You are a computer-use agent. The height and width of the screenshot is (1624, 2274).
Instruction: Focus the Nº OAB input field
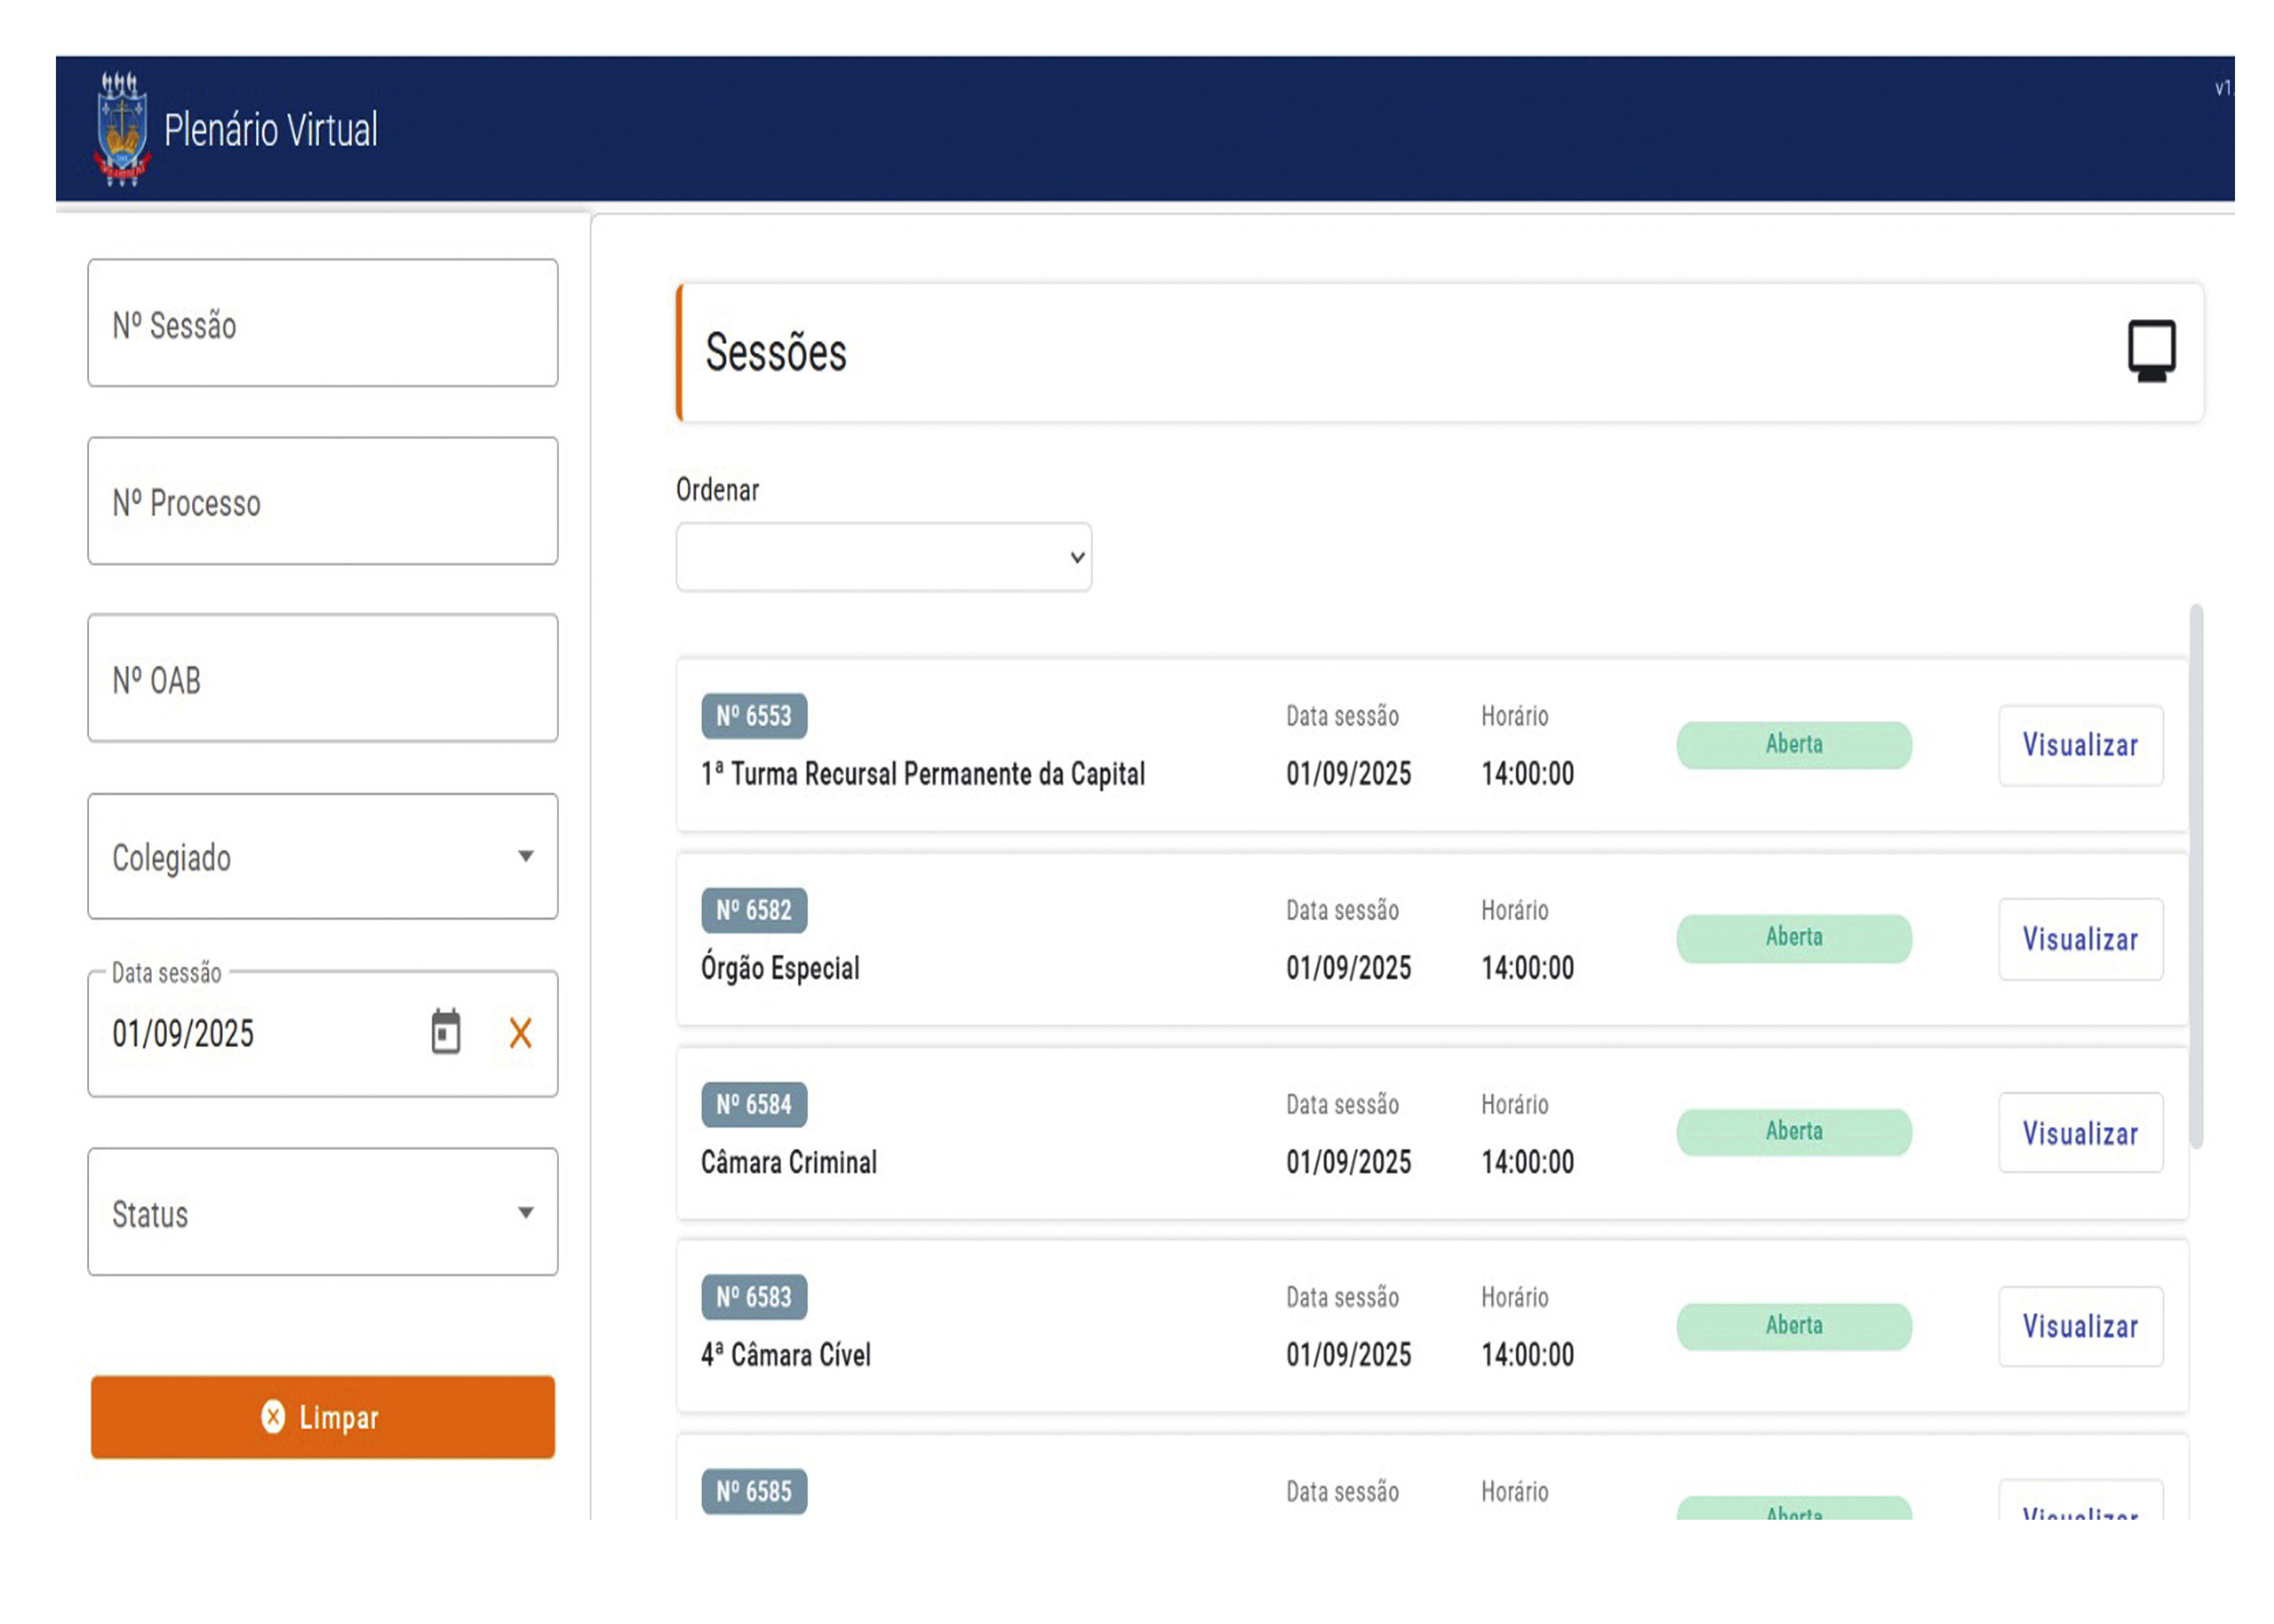pyautogui.click(x=322, y=679)
